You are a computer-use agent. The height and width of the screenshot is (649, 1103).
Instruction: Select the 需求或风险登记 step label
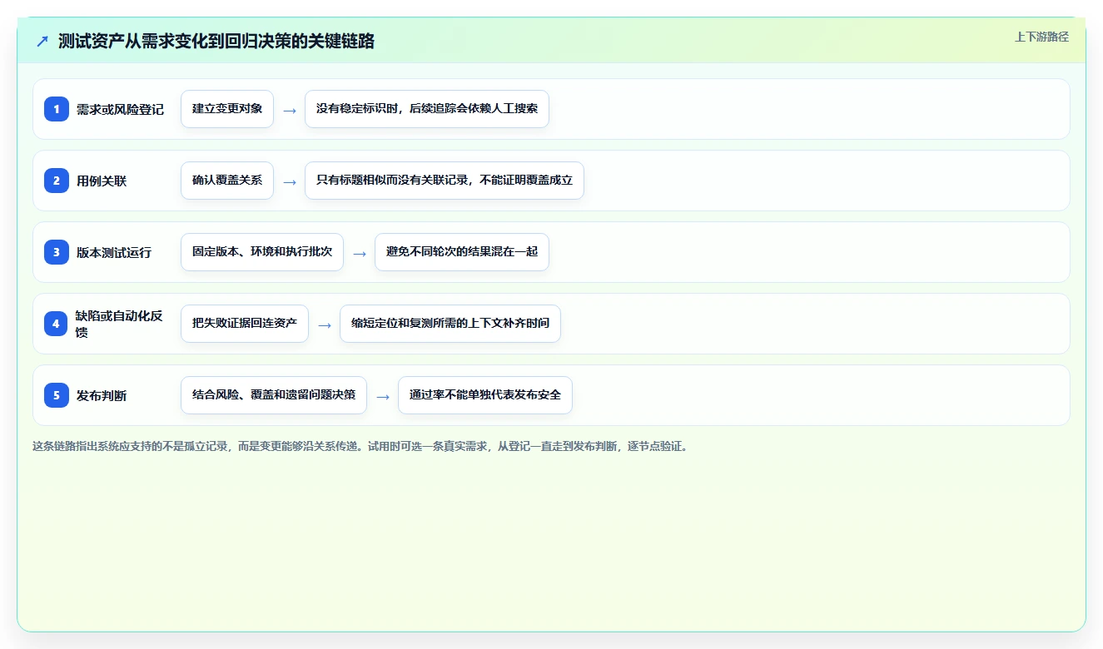[120, 109]
